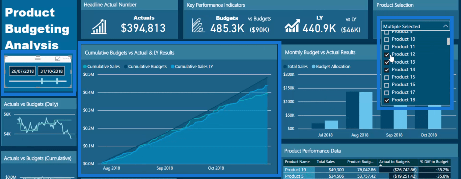
Task: Click the start date field 26/07/2018
Action: pos(22,71)
